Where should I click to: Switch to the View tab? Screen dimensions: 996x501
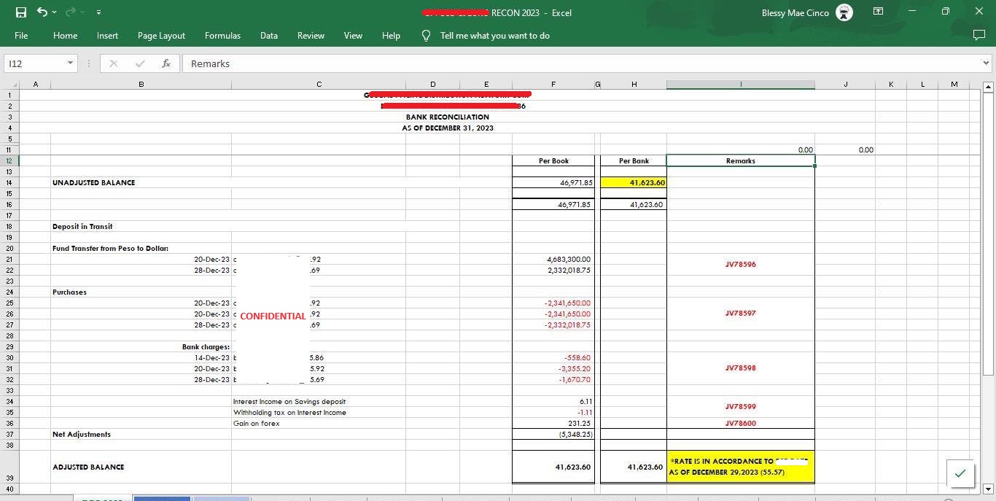(353, 35)
